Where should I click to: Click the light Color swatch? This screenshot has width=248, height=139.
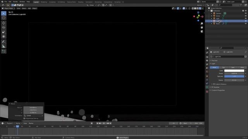pyautogui.click(x=234, y=71)
